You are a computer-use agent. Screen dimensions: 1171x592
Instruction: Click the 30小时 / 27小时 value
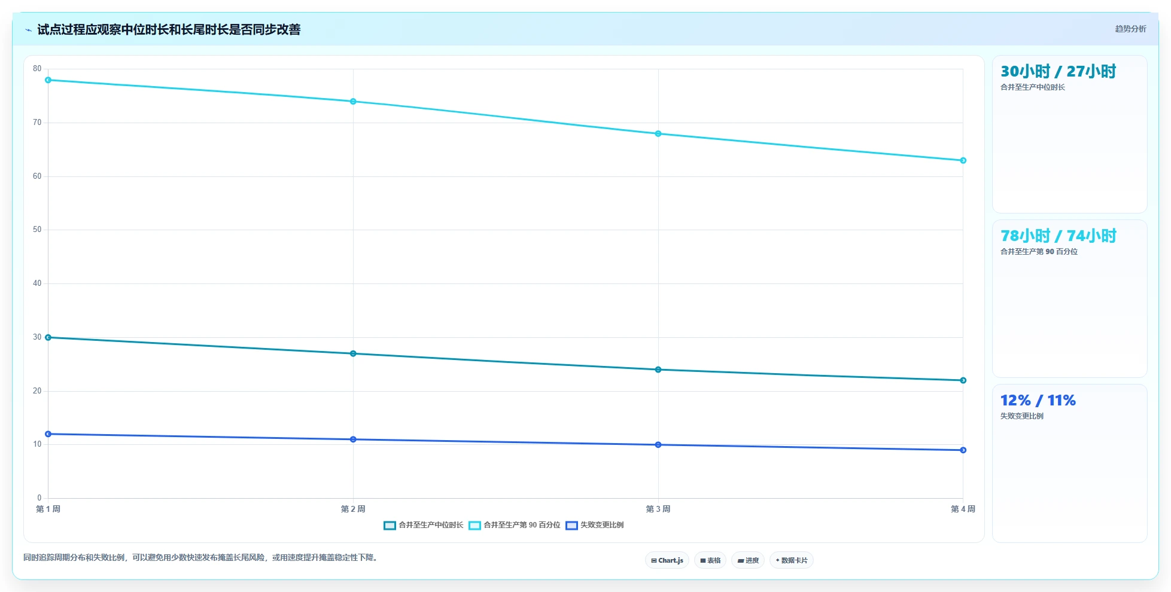coord(1058,72)
